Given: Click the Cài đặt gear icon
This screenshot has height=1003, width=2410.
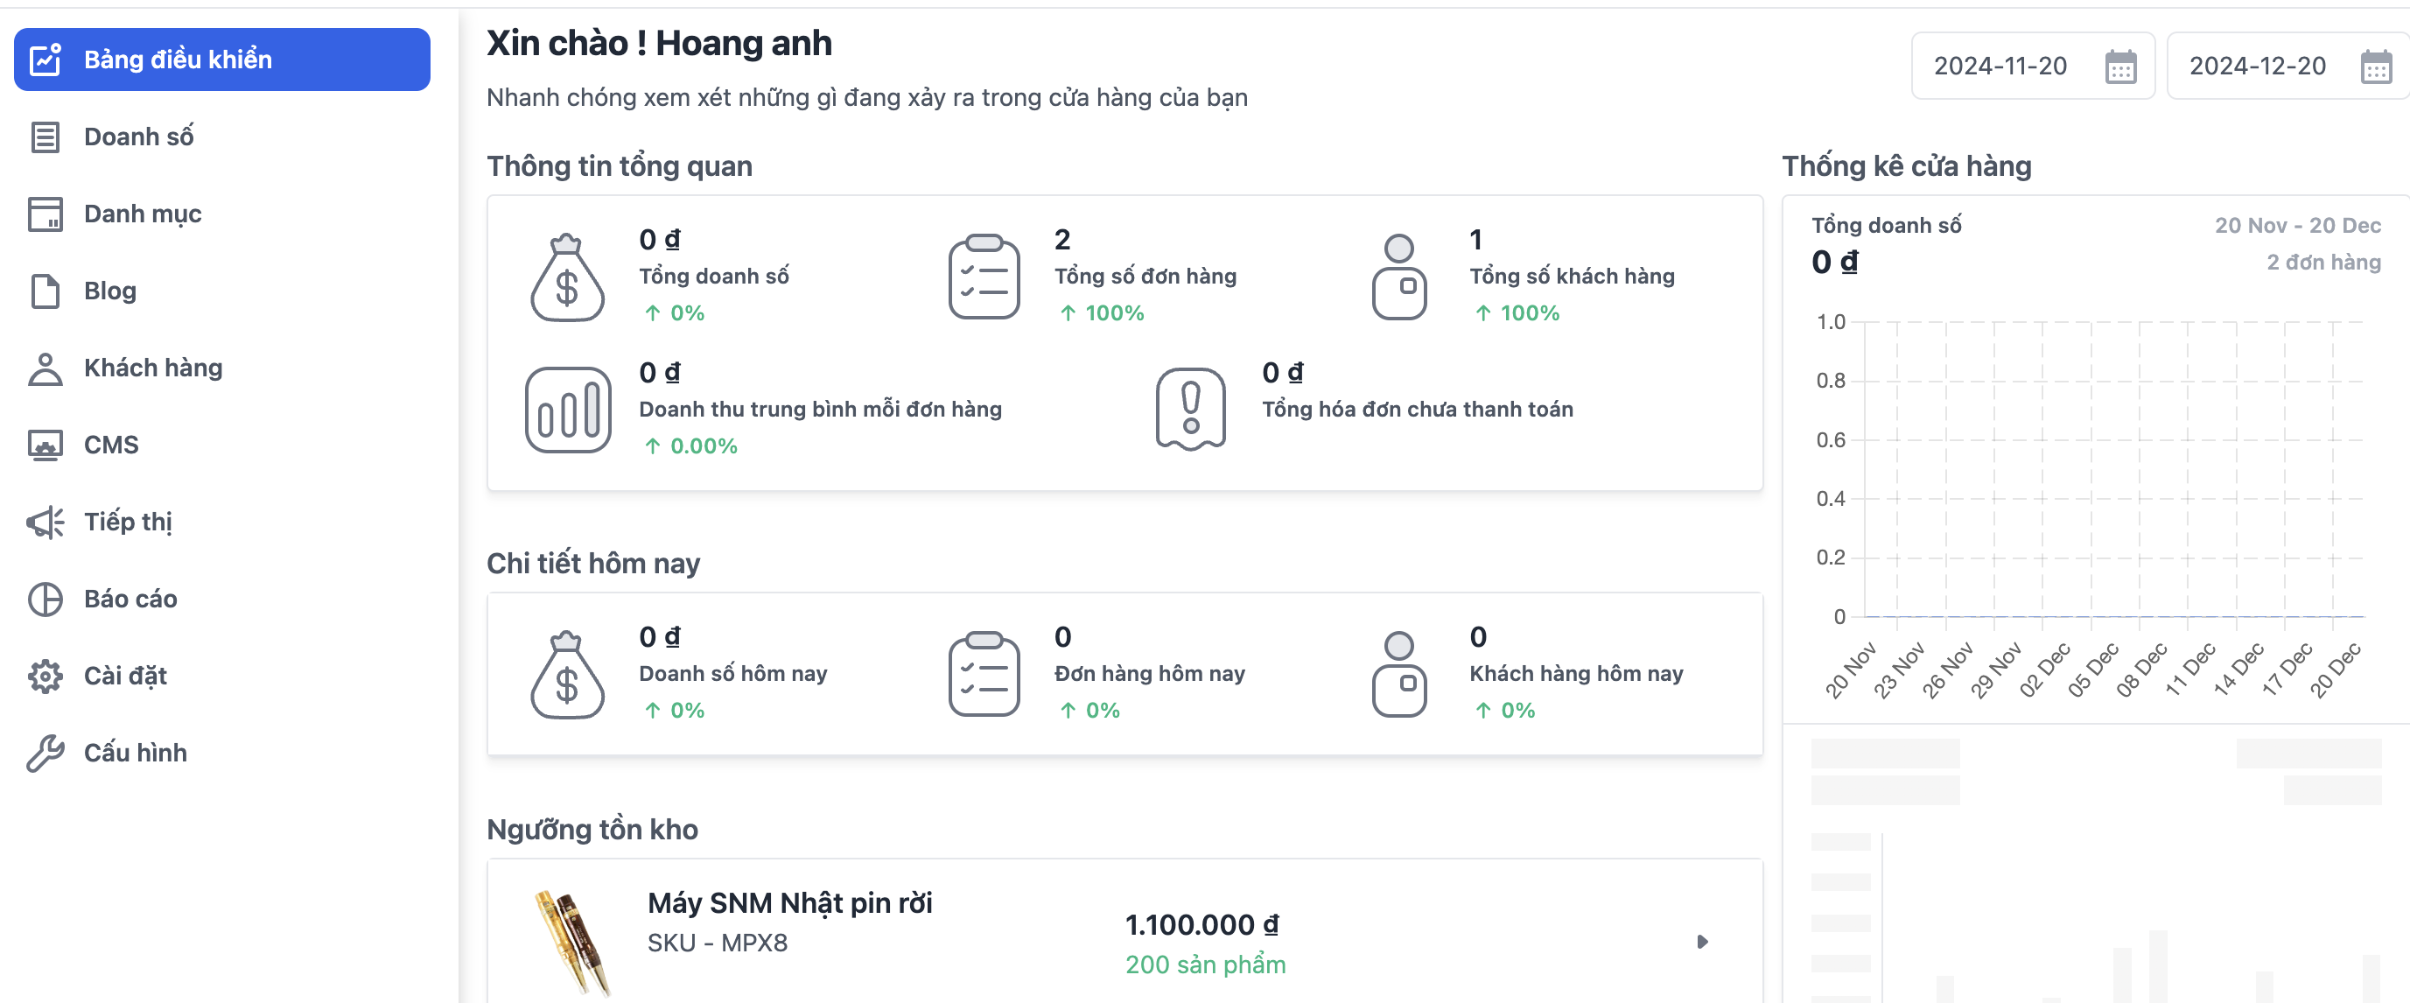Looking at the screenshot, I should coord(45,676).
